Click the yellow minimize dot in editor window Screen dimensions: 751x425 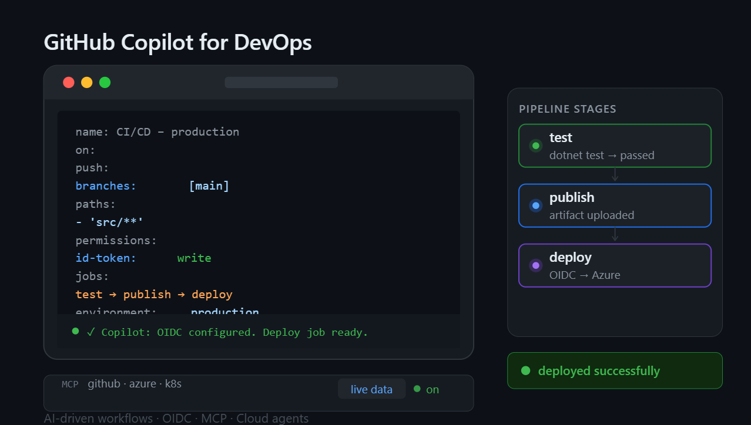pyautogui.click(x=87, y=82)
